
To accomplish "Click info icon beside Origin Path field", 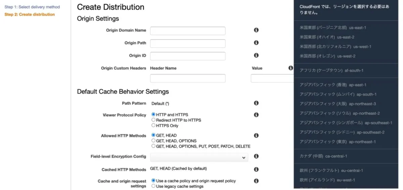I will coord(256,43).
